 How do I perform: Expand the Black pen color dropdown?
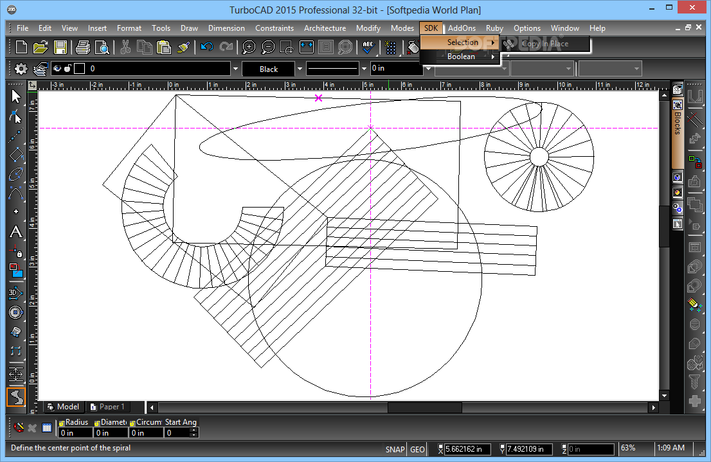pyautogui.click(x=300, y=69)
